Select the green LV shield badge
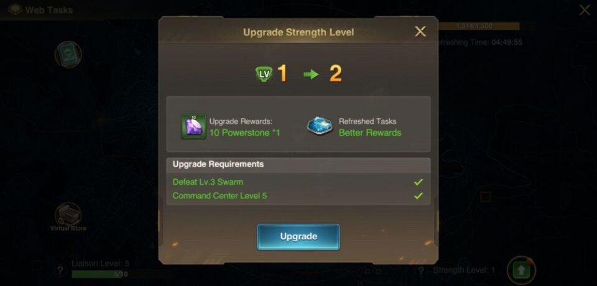 (264, 73)
